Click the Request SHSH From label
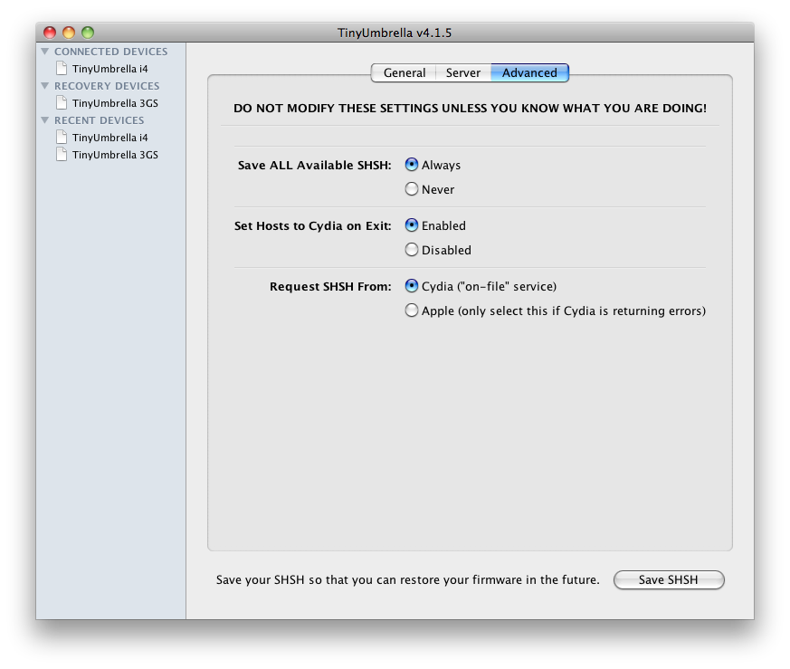 (x=330, y=286)
